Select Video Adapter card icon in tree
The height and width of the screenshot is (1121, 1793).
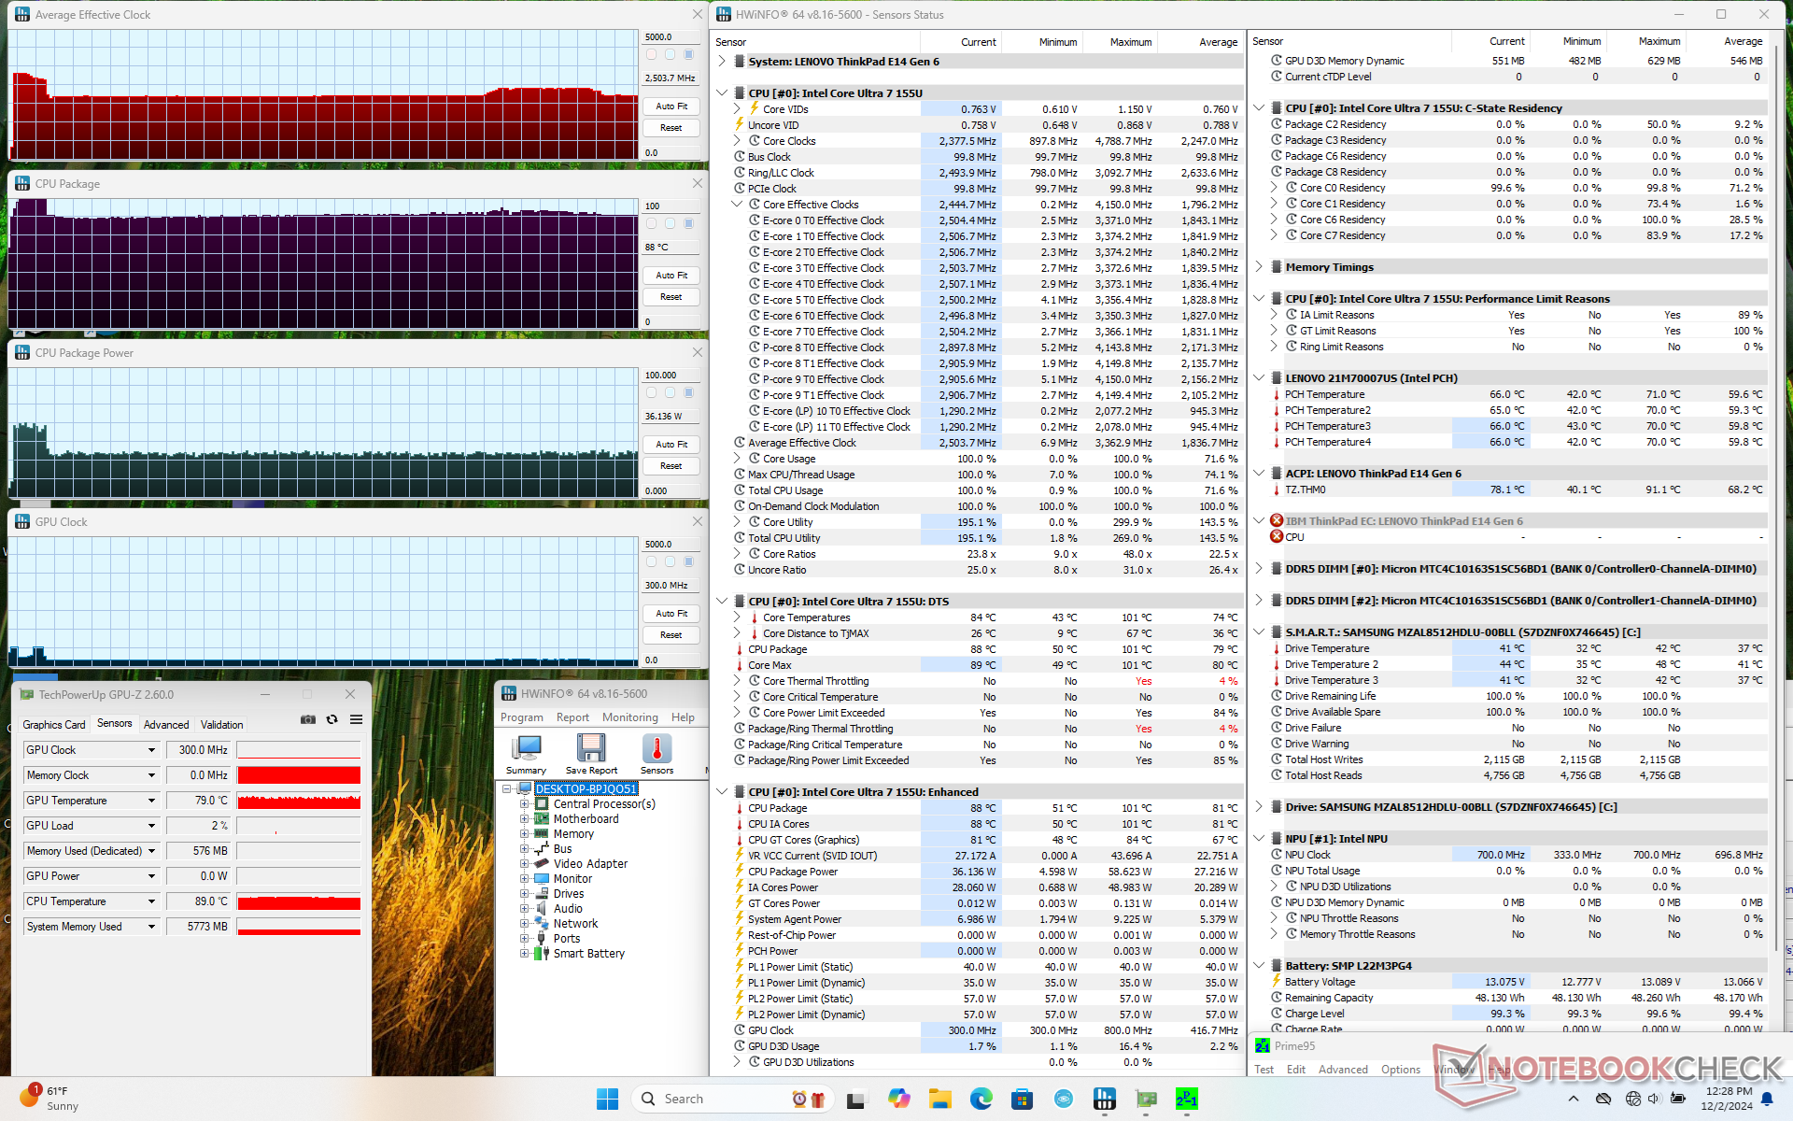[x=542, y=863]
